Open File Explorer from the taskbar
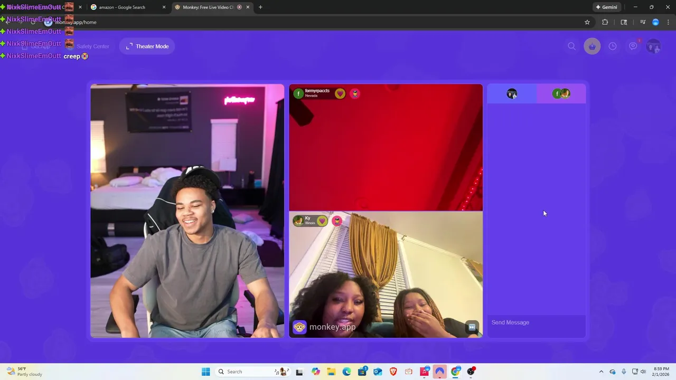The width and height of the screenshot is (676, 380). point(331,372)
